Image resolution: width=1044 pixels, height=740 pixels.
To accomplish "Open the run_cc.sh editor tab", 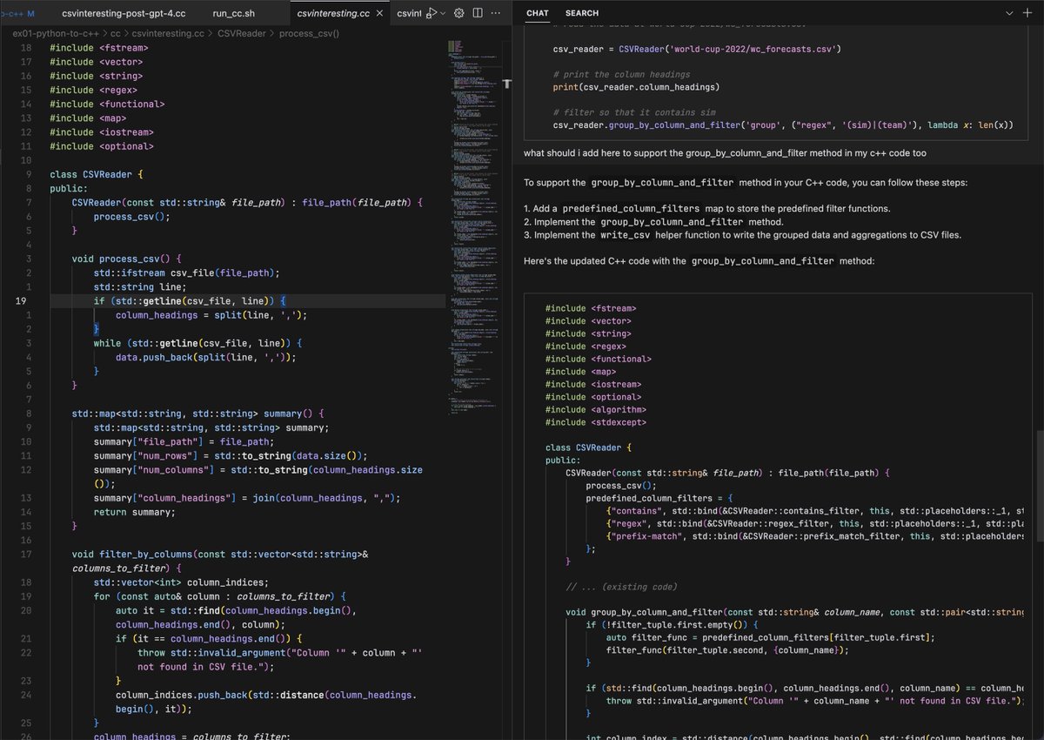I will 234,14.
